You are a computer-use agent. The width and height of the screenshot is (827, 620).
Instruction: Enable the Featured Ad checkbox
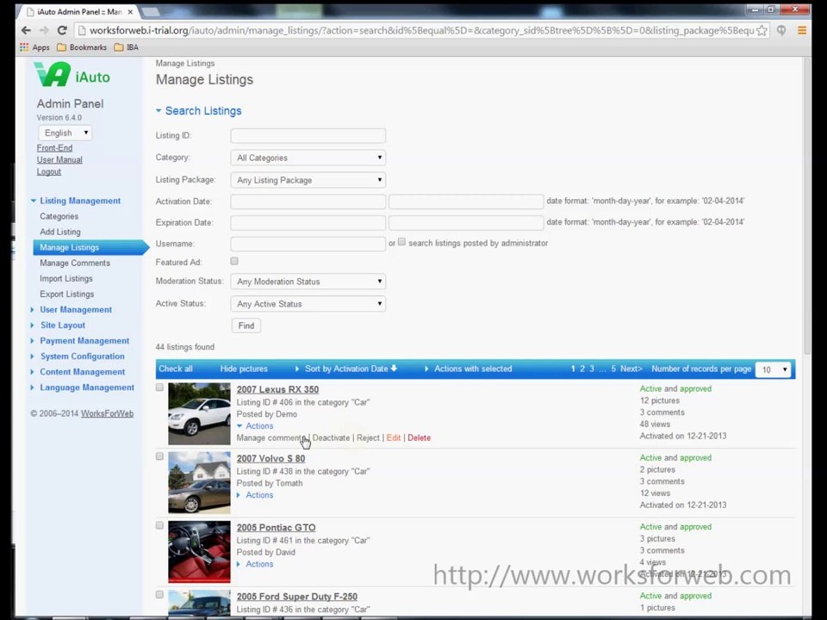pyautogui.click(x=234, y=261)
